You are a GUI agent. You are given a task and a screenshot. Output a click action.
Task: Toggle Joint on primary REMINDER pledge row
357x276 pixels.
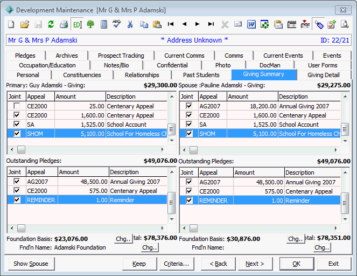(17, 199)
